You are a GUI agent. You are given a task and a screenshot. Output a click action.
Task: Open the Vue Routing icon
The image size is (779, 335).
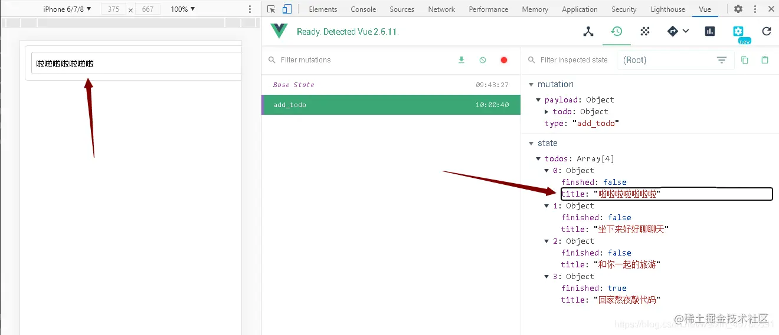pyautogui.click(x=673, y=32)
